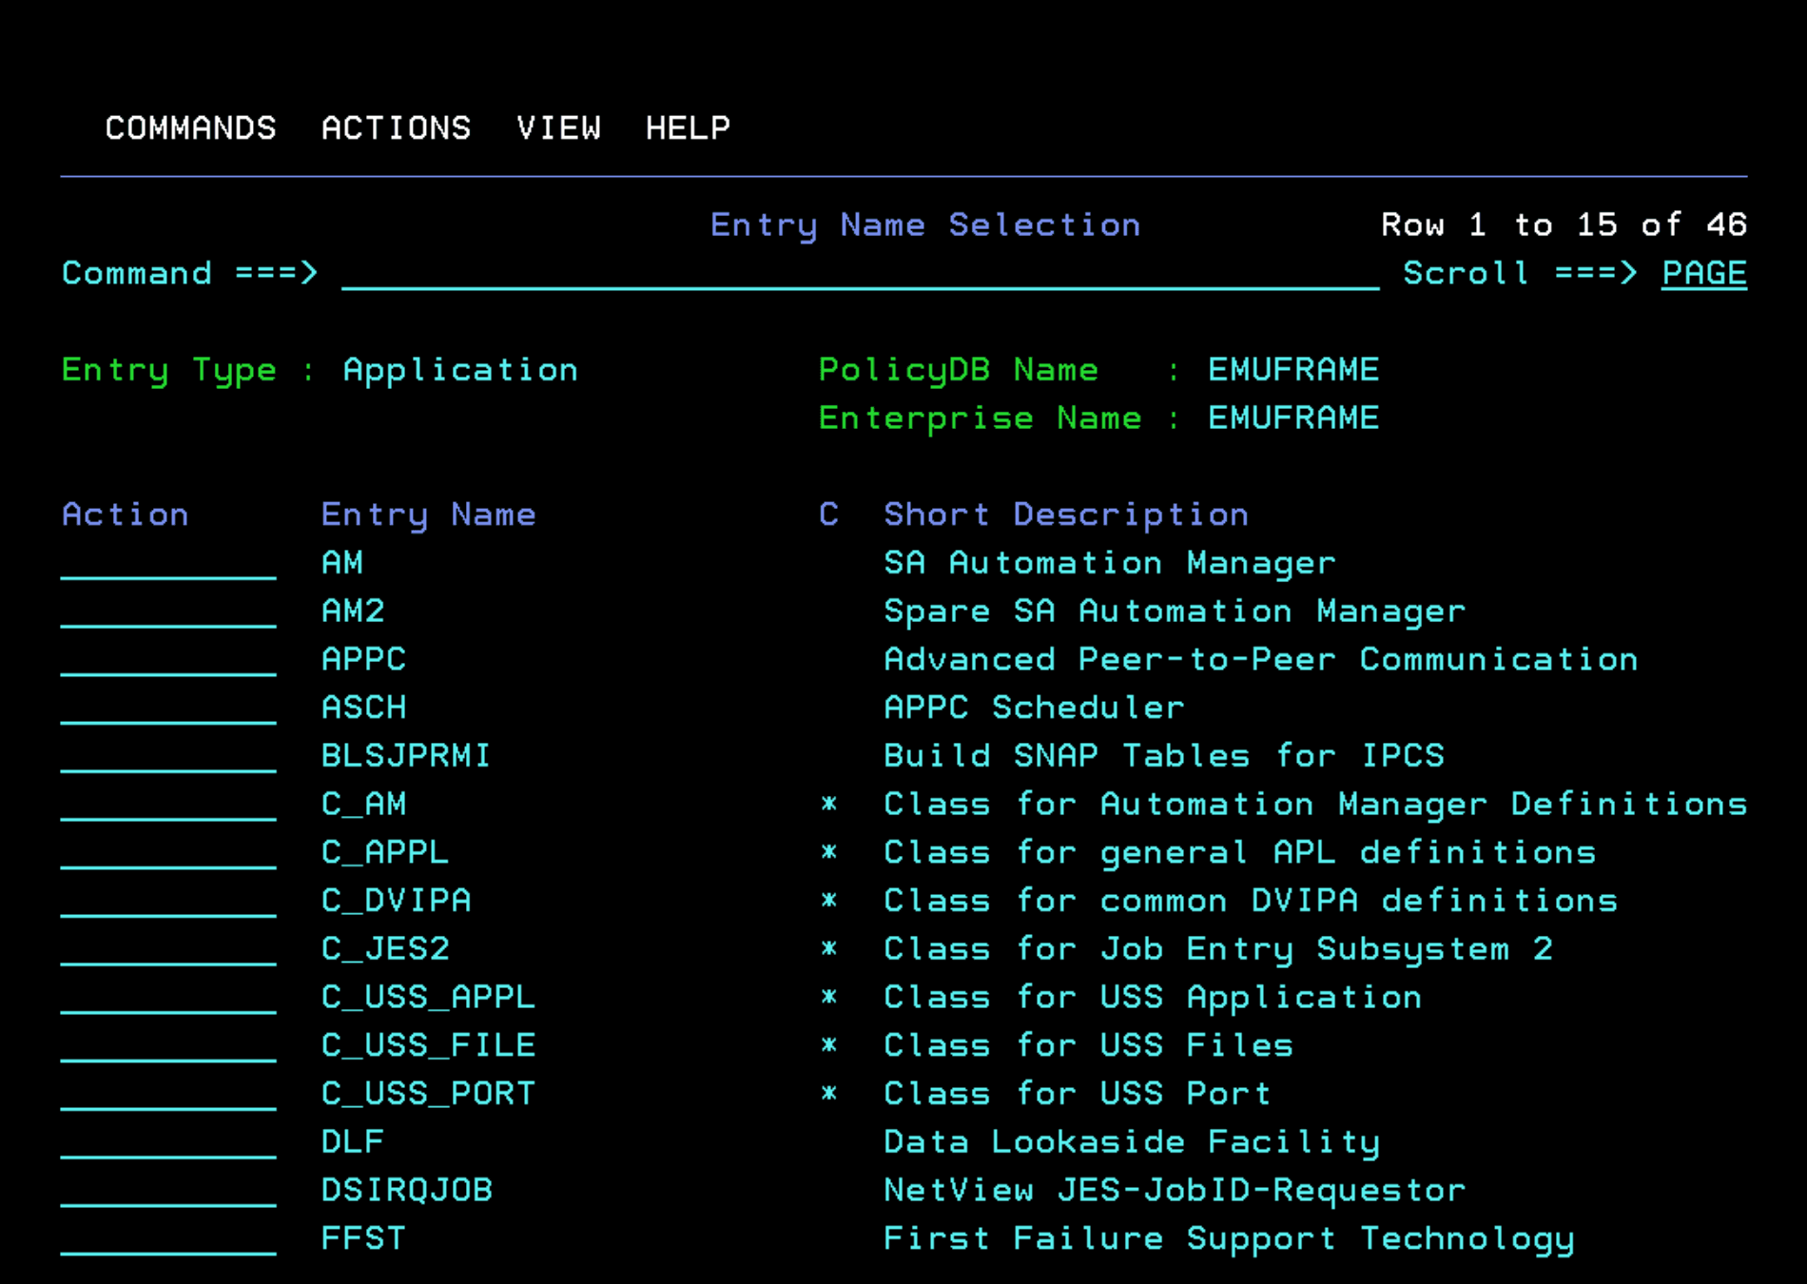This screenshot has width=1807, height=1284.
Task: Select the BLSJPRMI entry name
Action: (x=406, y=755)
